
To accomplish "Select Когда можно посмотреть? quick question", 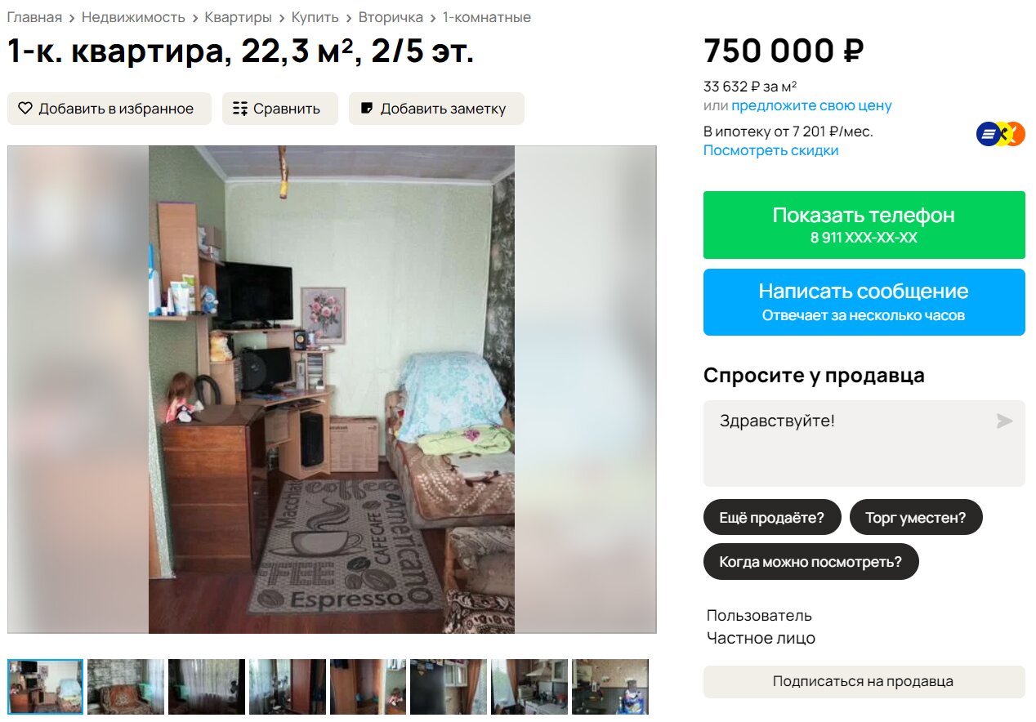I will 810,562.
